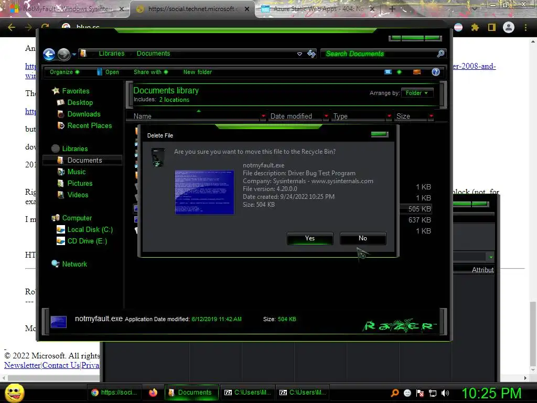
Task: Click the blue screen thumbnail in dialog
Action: coord(205,192)
